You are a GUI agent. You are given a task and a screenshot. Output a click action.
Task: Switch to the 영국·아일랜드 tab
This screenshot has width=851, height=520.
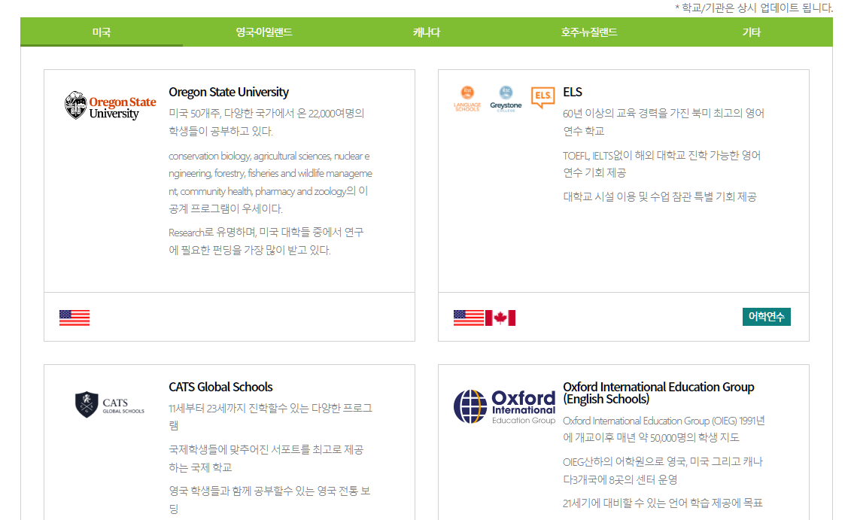(x=264, y=32)
